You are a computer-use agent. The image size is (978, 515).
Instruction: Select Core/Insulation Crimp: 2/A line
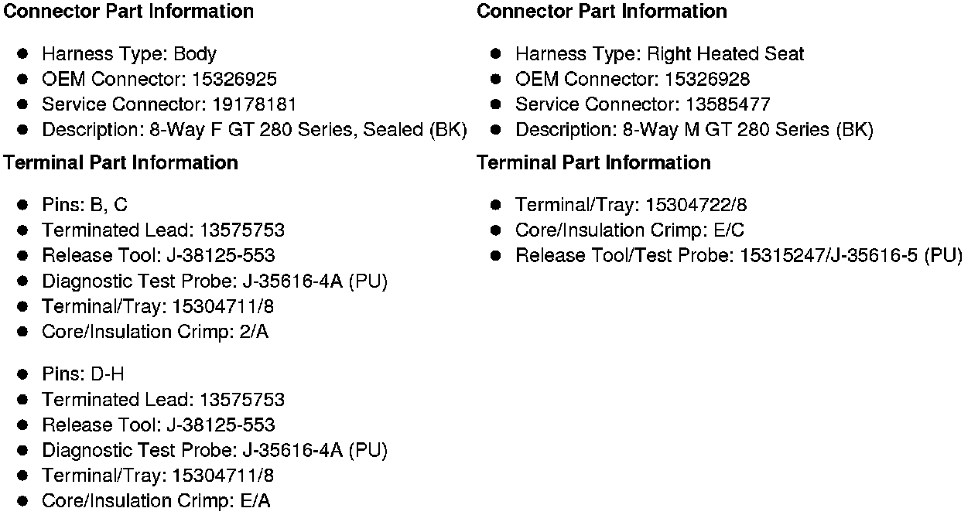tap(156, 332)
